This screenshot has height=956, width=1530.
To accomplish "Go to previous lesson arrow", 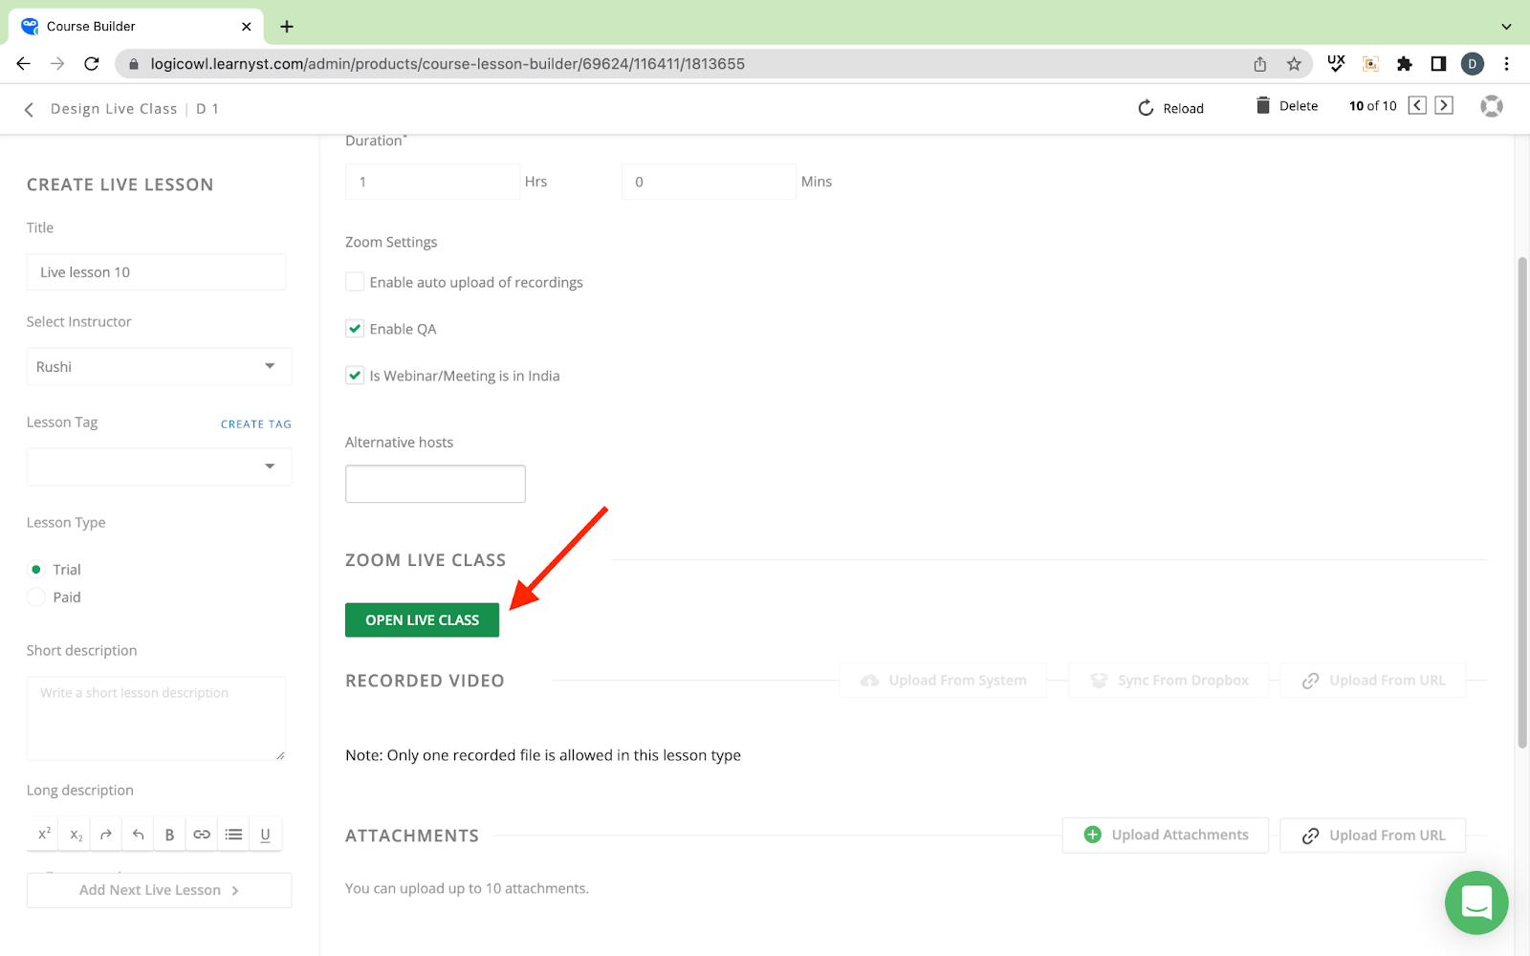I will pos(1417,106).
